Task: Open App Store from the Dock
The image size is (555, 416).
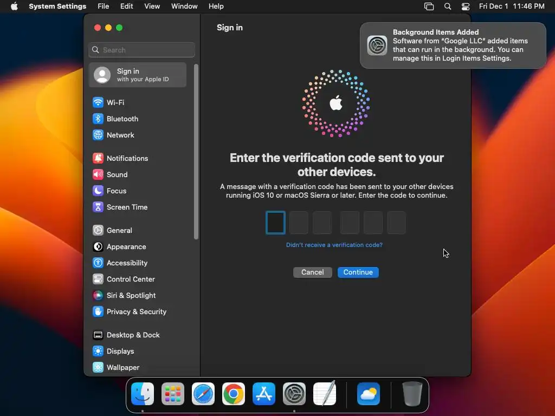Action: click(264, 394)
